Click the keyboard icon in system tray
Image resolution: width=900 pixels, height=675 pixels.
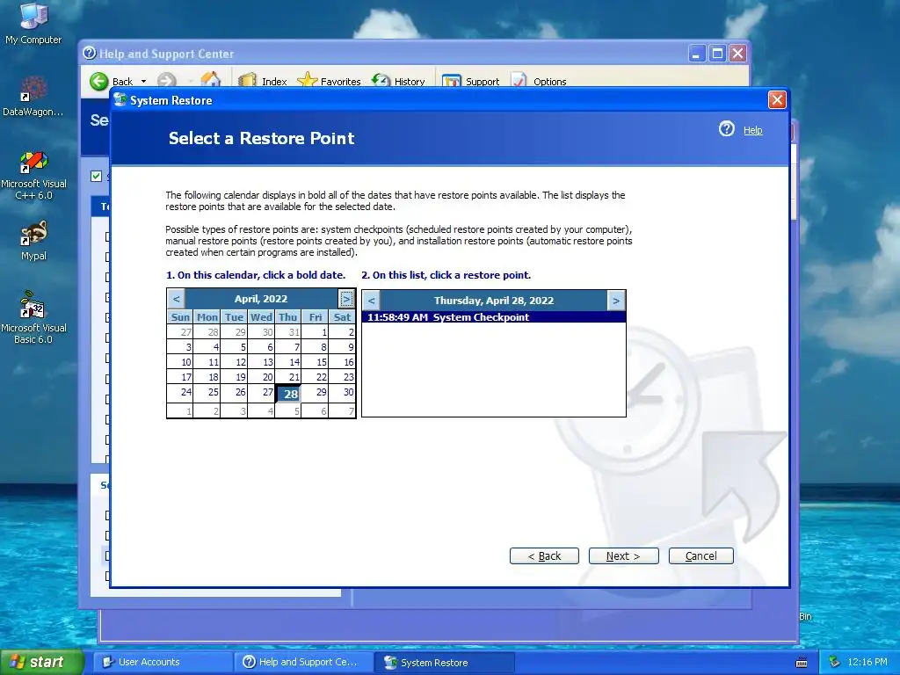[802, 663]
